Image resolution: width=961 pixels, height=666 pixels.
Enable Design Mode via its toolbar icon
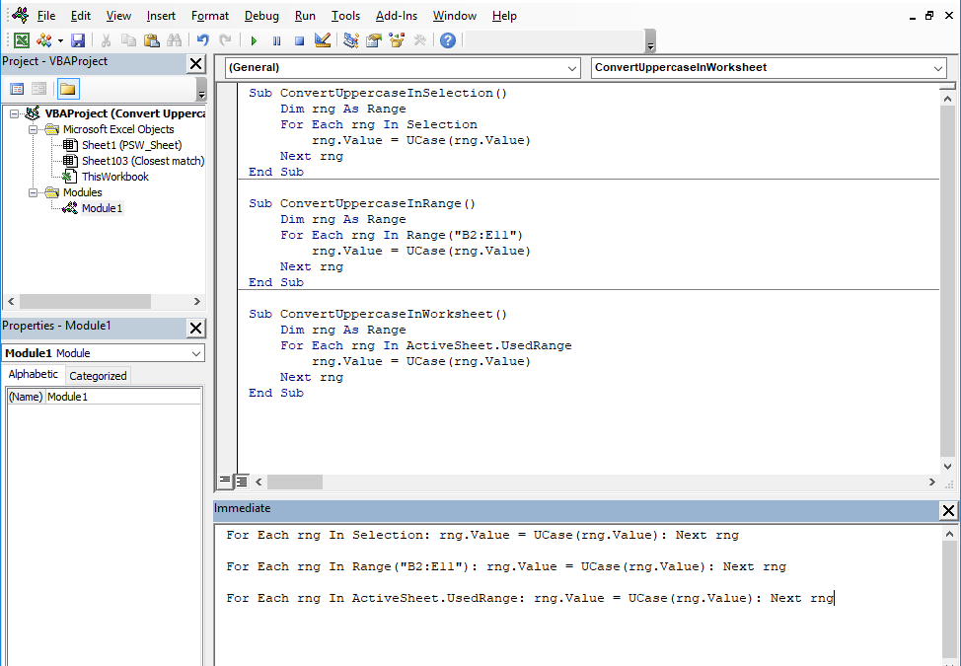pos(321,39)
